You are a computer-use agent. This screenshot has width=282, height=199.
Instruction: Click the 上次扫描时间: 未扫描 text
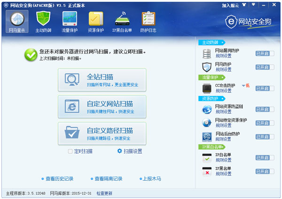pyautogui.click(x=61, y=59)
